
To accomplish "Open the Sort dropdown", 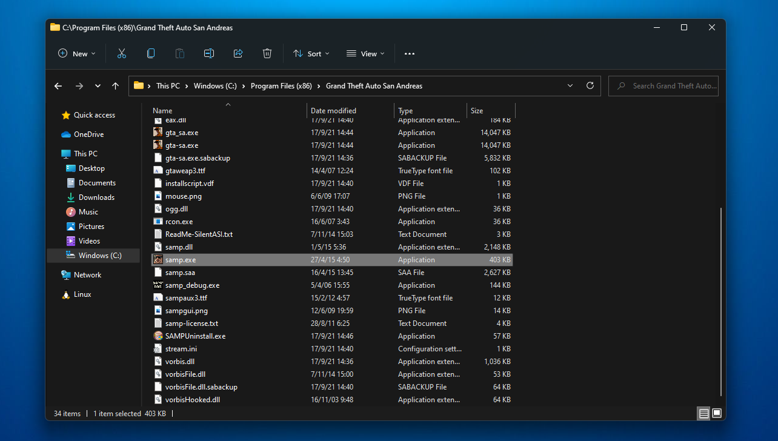I will click(311, 53).
